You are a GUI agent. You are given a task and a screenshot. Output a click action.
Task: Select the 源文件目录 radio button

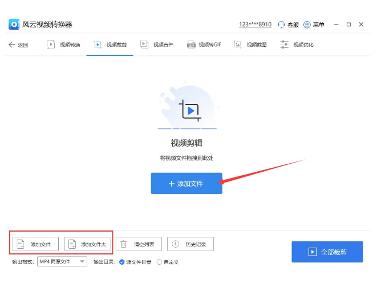[122, 262]
